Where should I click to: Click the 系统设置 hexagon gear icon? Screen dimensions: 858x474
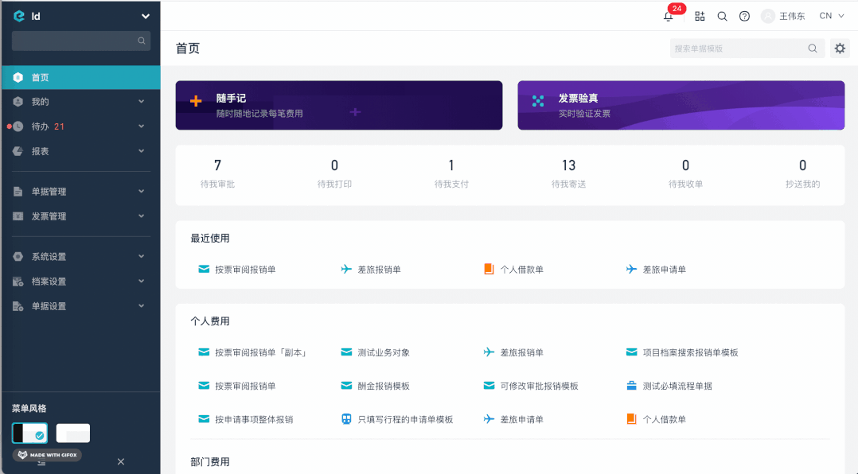click(x=18, y=256)
